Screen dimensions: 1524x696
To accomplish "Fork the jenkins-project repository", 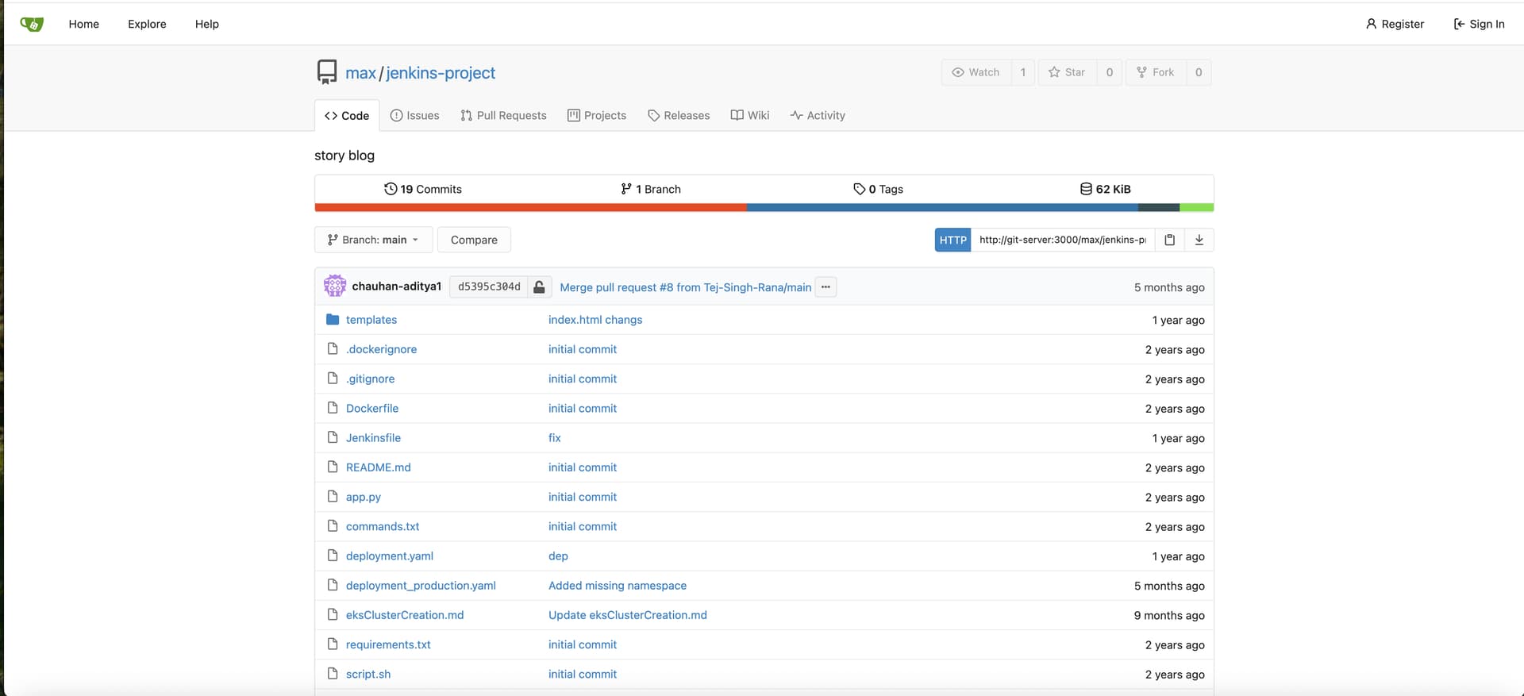I will click(1156, 72).
